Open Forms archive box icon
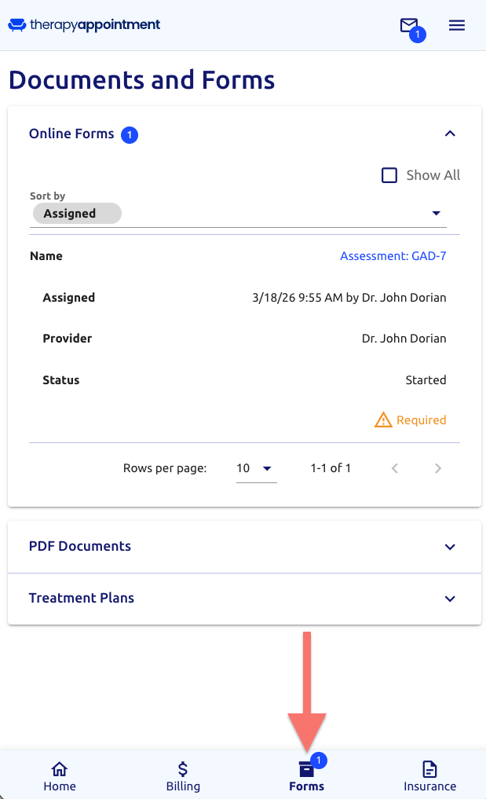486x799 pixels. (x=306, y=769)
